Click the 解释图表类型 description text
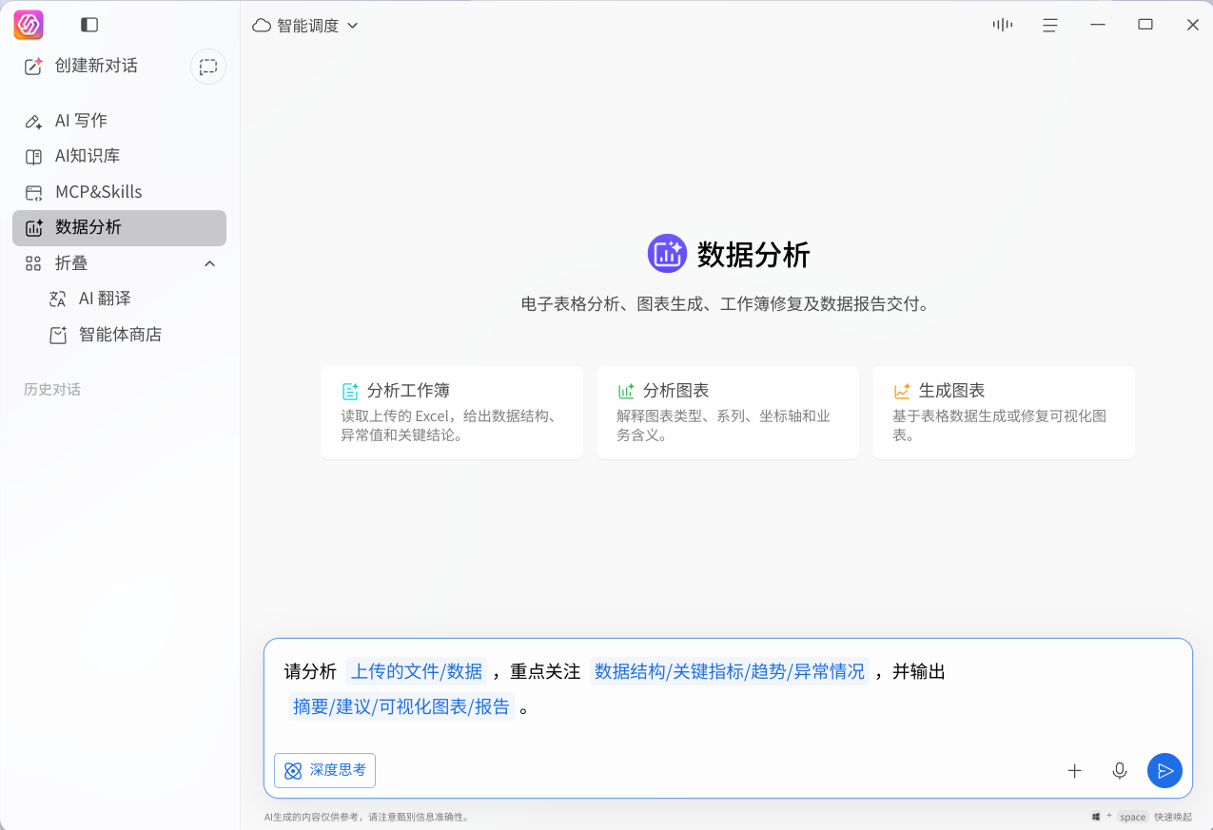 coord(723,426)
